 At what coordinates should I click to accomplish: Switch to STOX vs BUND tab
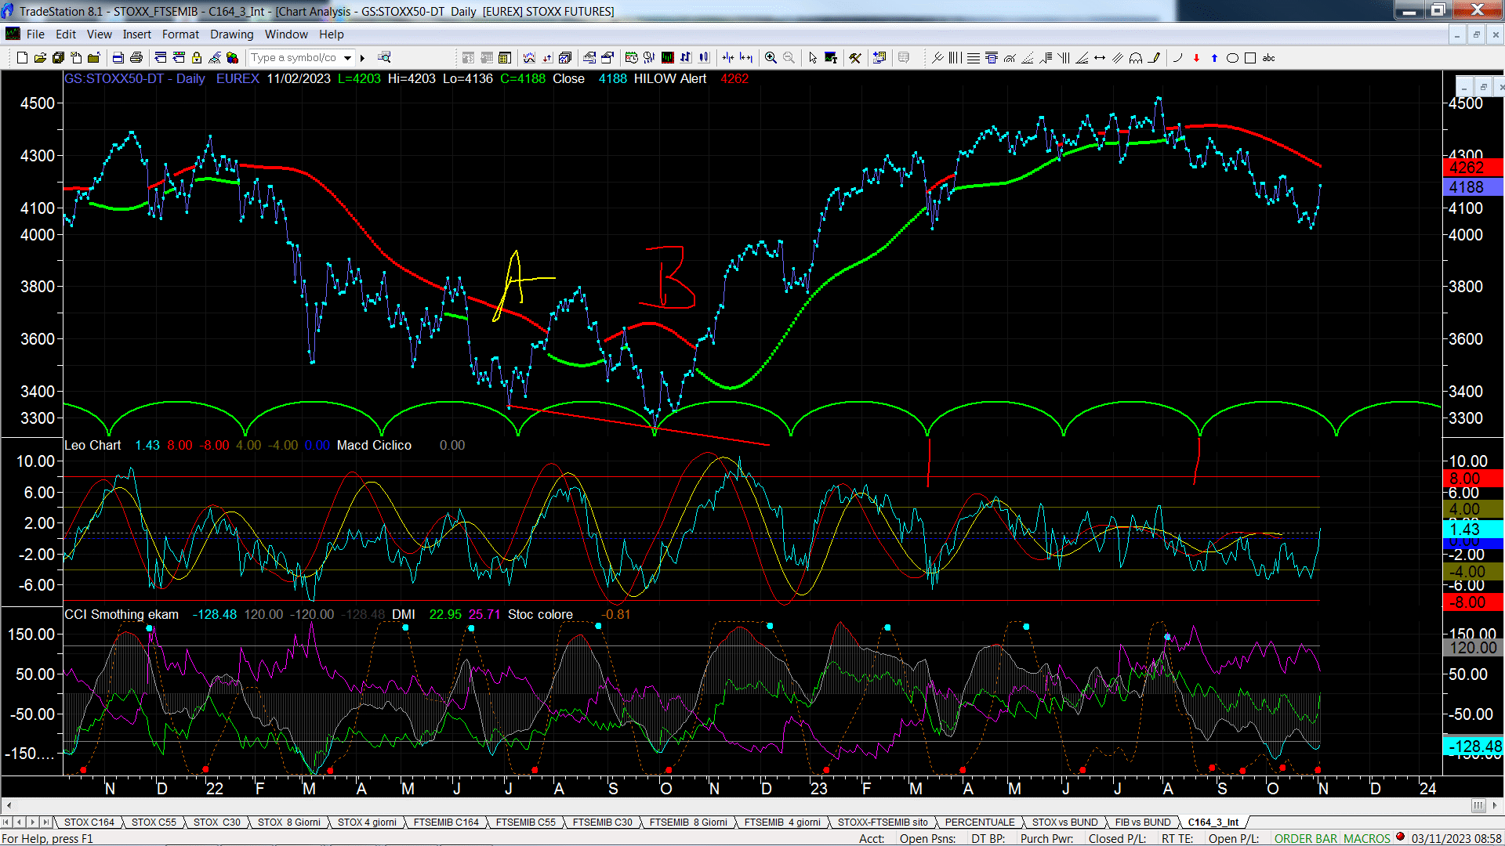click(x=1064, y=822)
